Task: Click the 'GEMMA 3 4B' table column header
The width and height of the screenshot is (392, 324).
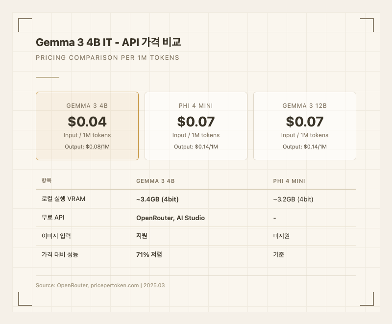Action: (155, 181)
